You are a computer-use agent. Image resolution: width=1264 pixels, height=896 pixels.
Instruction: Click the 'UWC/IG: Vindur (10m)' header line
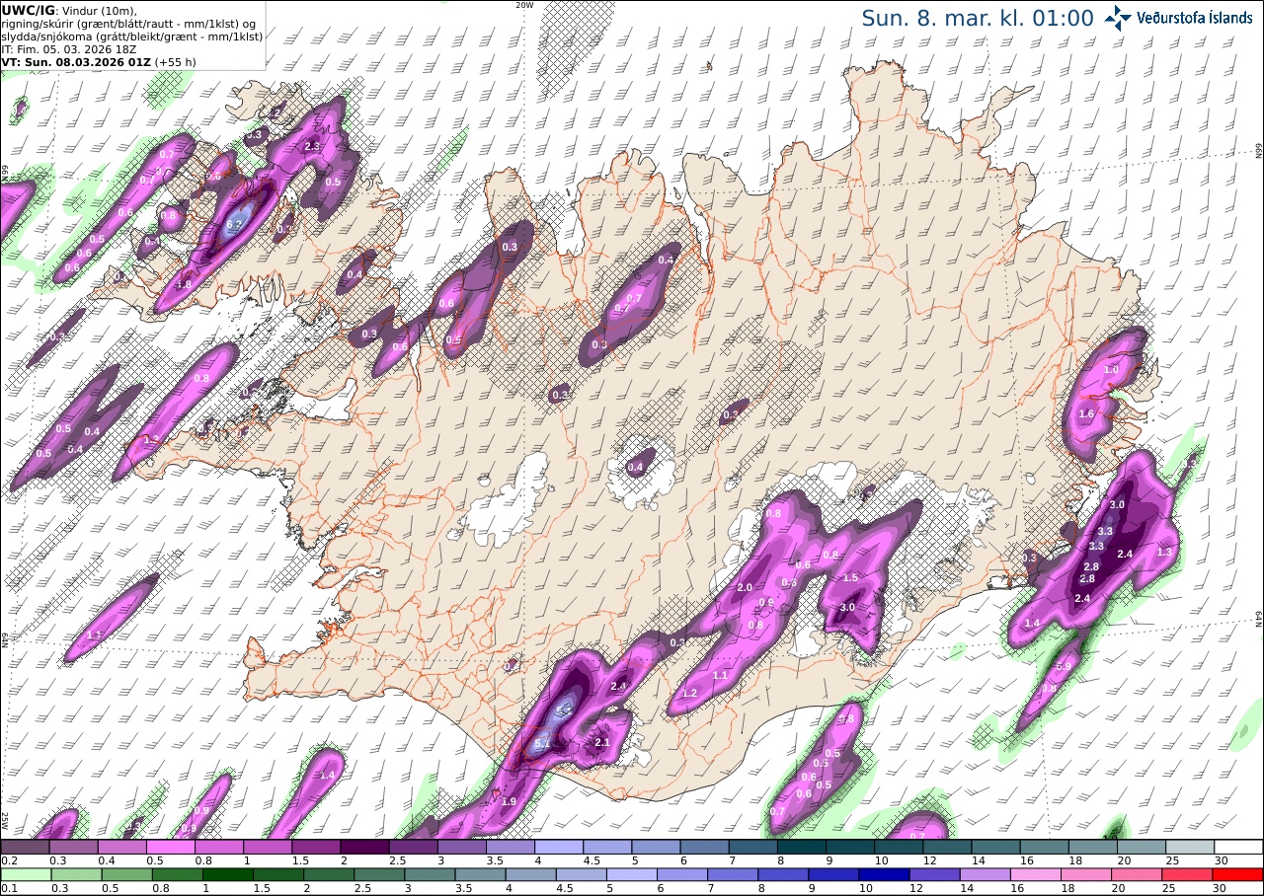pos(69,10)
